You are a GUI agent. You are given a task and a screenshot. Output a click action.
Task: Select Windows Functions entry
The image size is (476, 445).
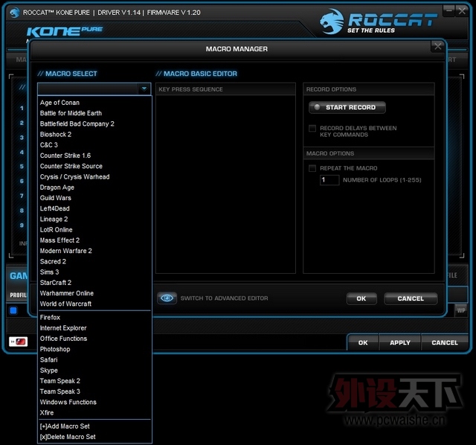(x=94, y=402)
